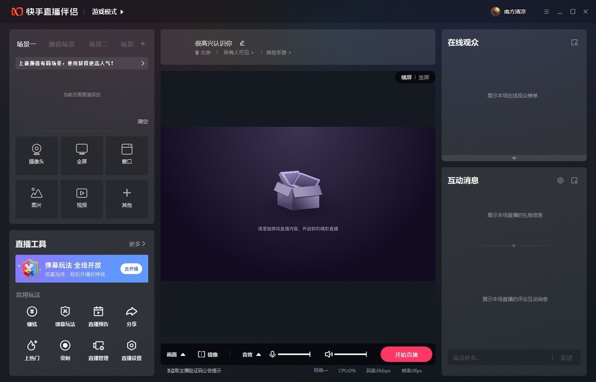Add an 图片 image source
This screenshot has width=596, height=382.
[36, 199]
